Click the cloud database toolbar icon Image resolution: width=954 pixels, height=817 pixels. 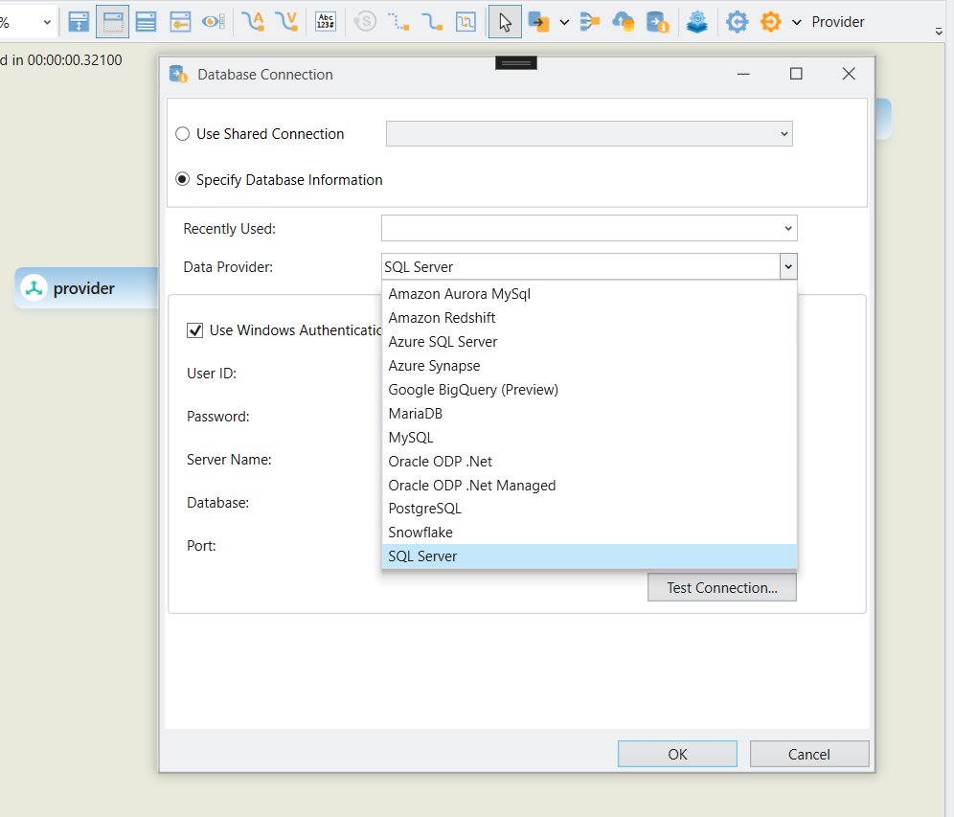click(x=623, y=22)
